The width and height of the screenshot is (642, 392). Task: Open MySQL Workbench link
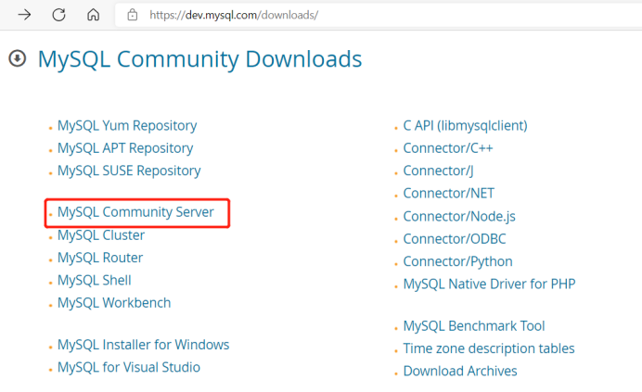click(x=114, y=303)
